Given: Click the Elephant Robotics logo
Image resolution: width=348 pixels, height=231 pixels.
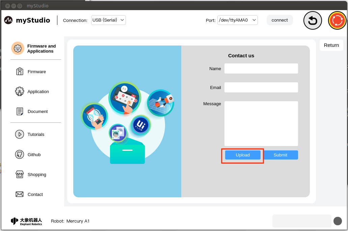Looking at the screenshot, I should (x=26, y=221).
